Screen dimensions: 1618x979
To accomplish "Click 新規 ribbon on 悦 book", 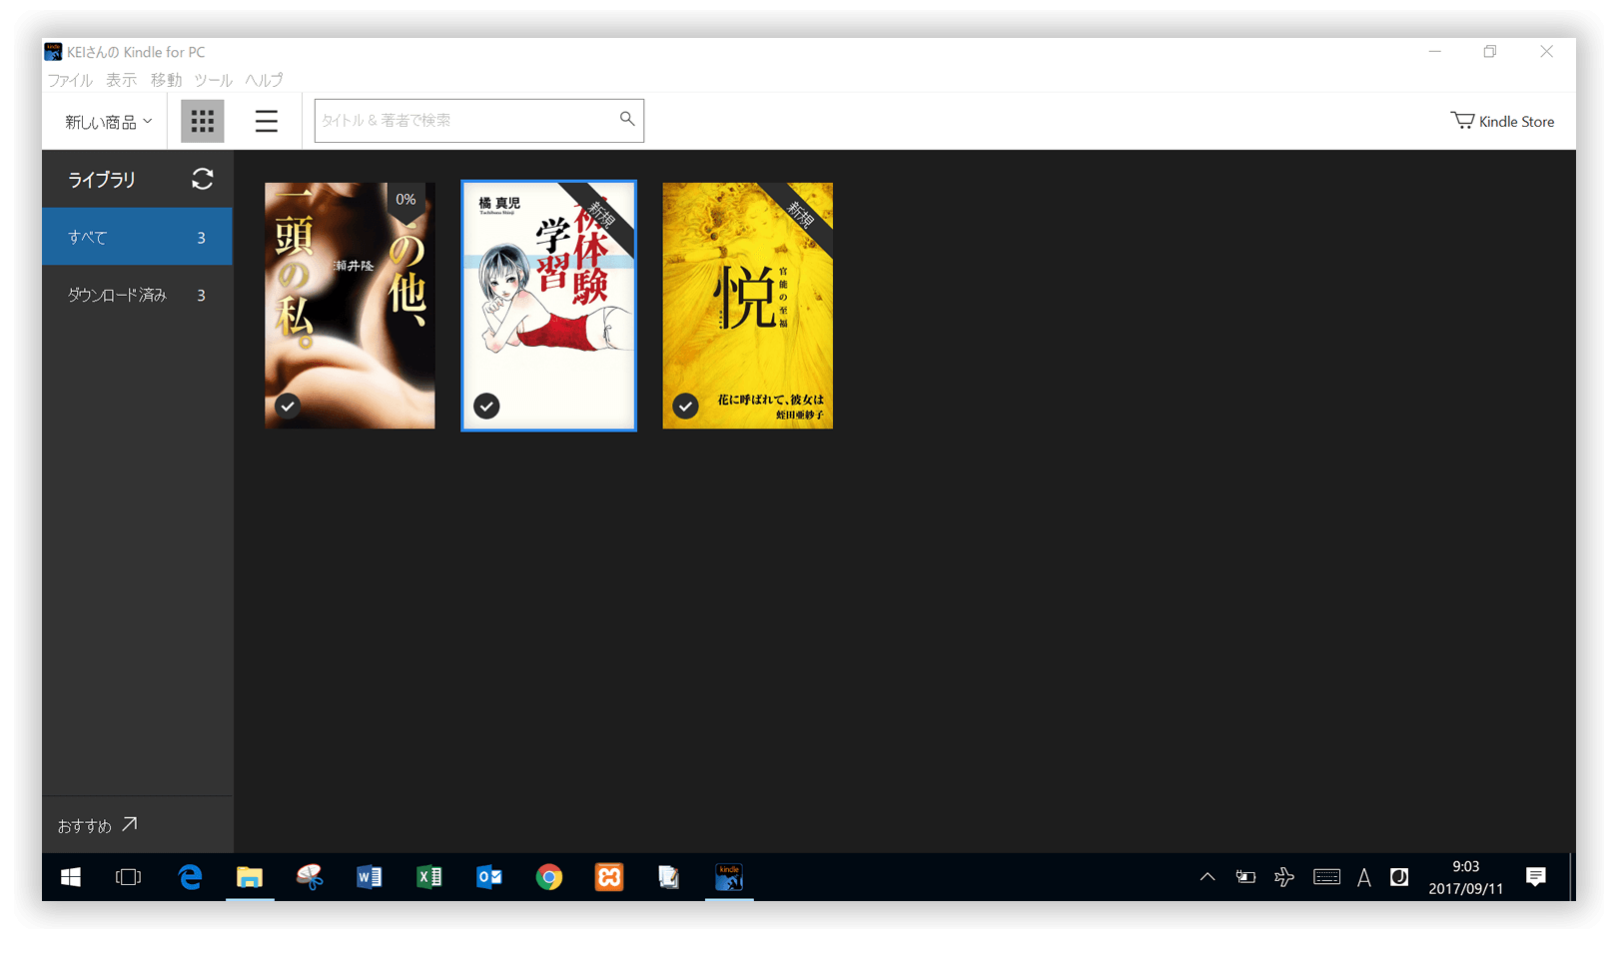I will click(801, 213).
